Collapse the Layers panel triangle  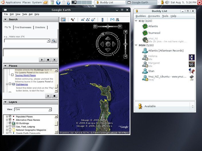click(x=5, y=102)
